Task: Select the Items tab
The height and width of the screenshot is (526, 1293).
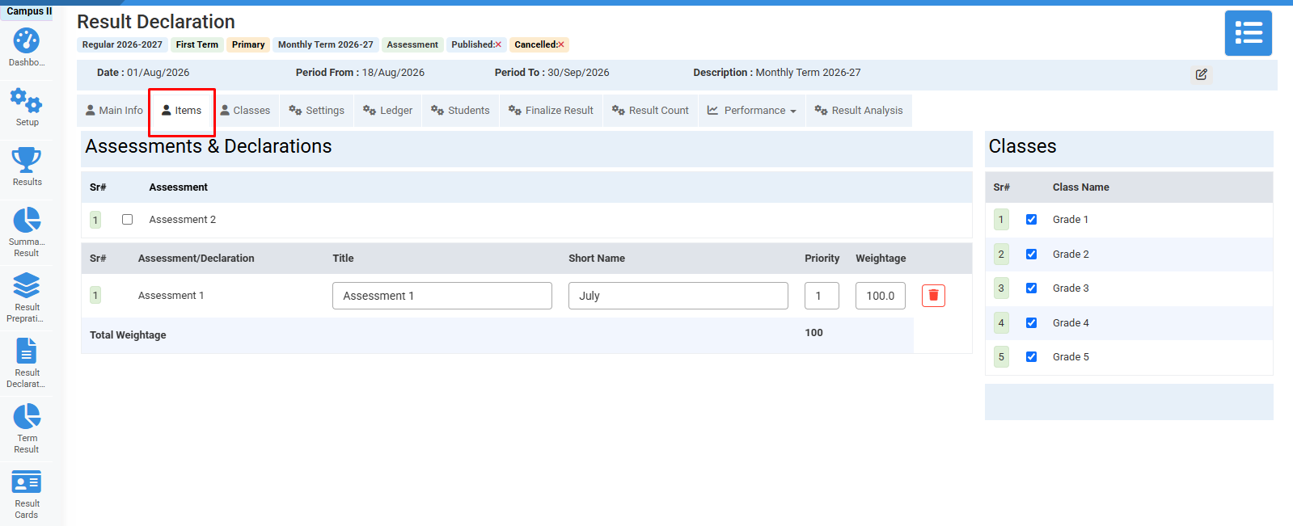Action: [182, 111]
